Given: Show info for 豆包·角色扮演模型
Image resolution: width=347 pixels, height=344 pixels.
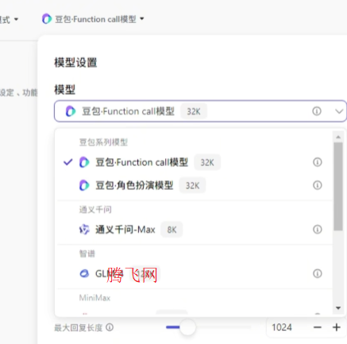Looking at the screenshot, I should 318,185.
